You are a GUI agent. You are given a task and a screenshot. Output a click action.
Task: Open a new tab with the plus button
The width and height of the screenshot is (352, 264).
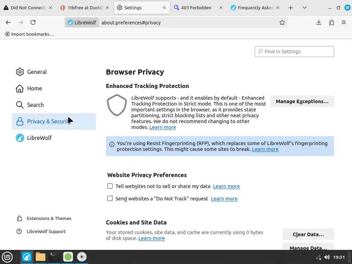(291, 8)
